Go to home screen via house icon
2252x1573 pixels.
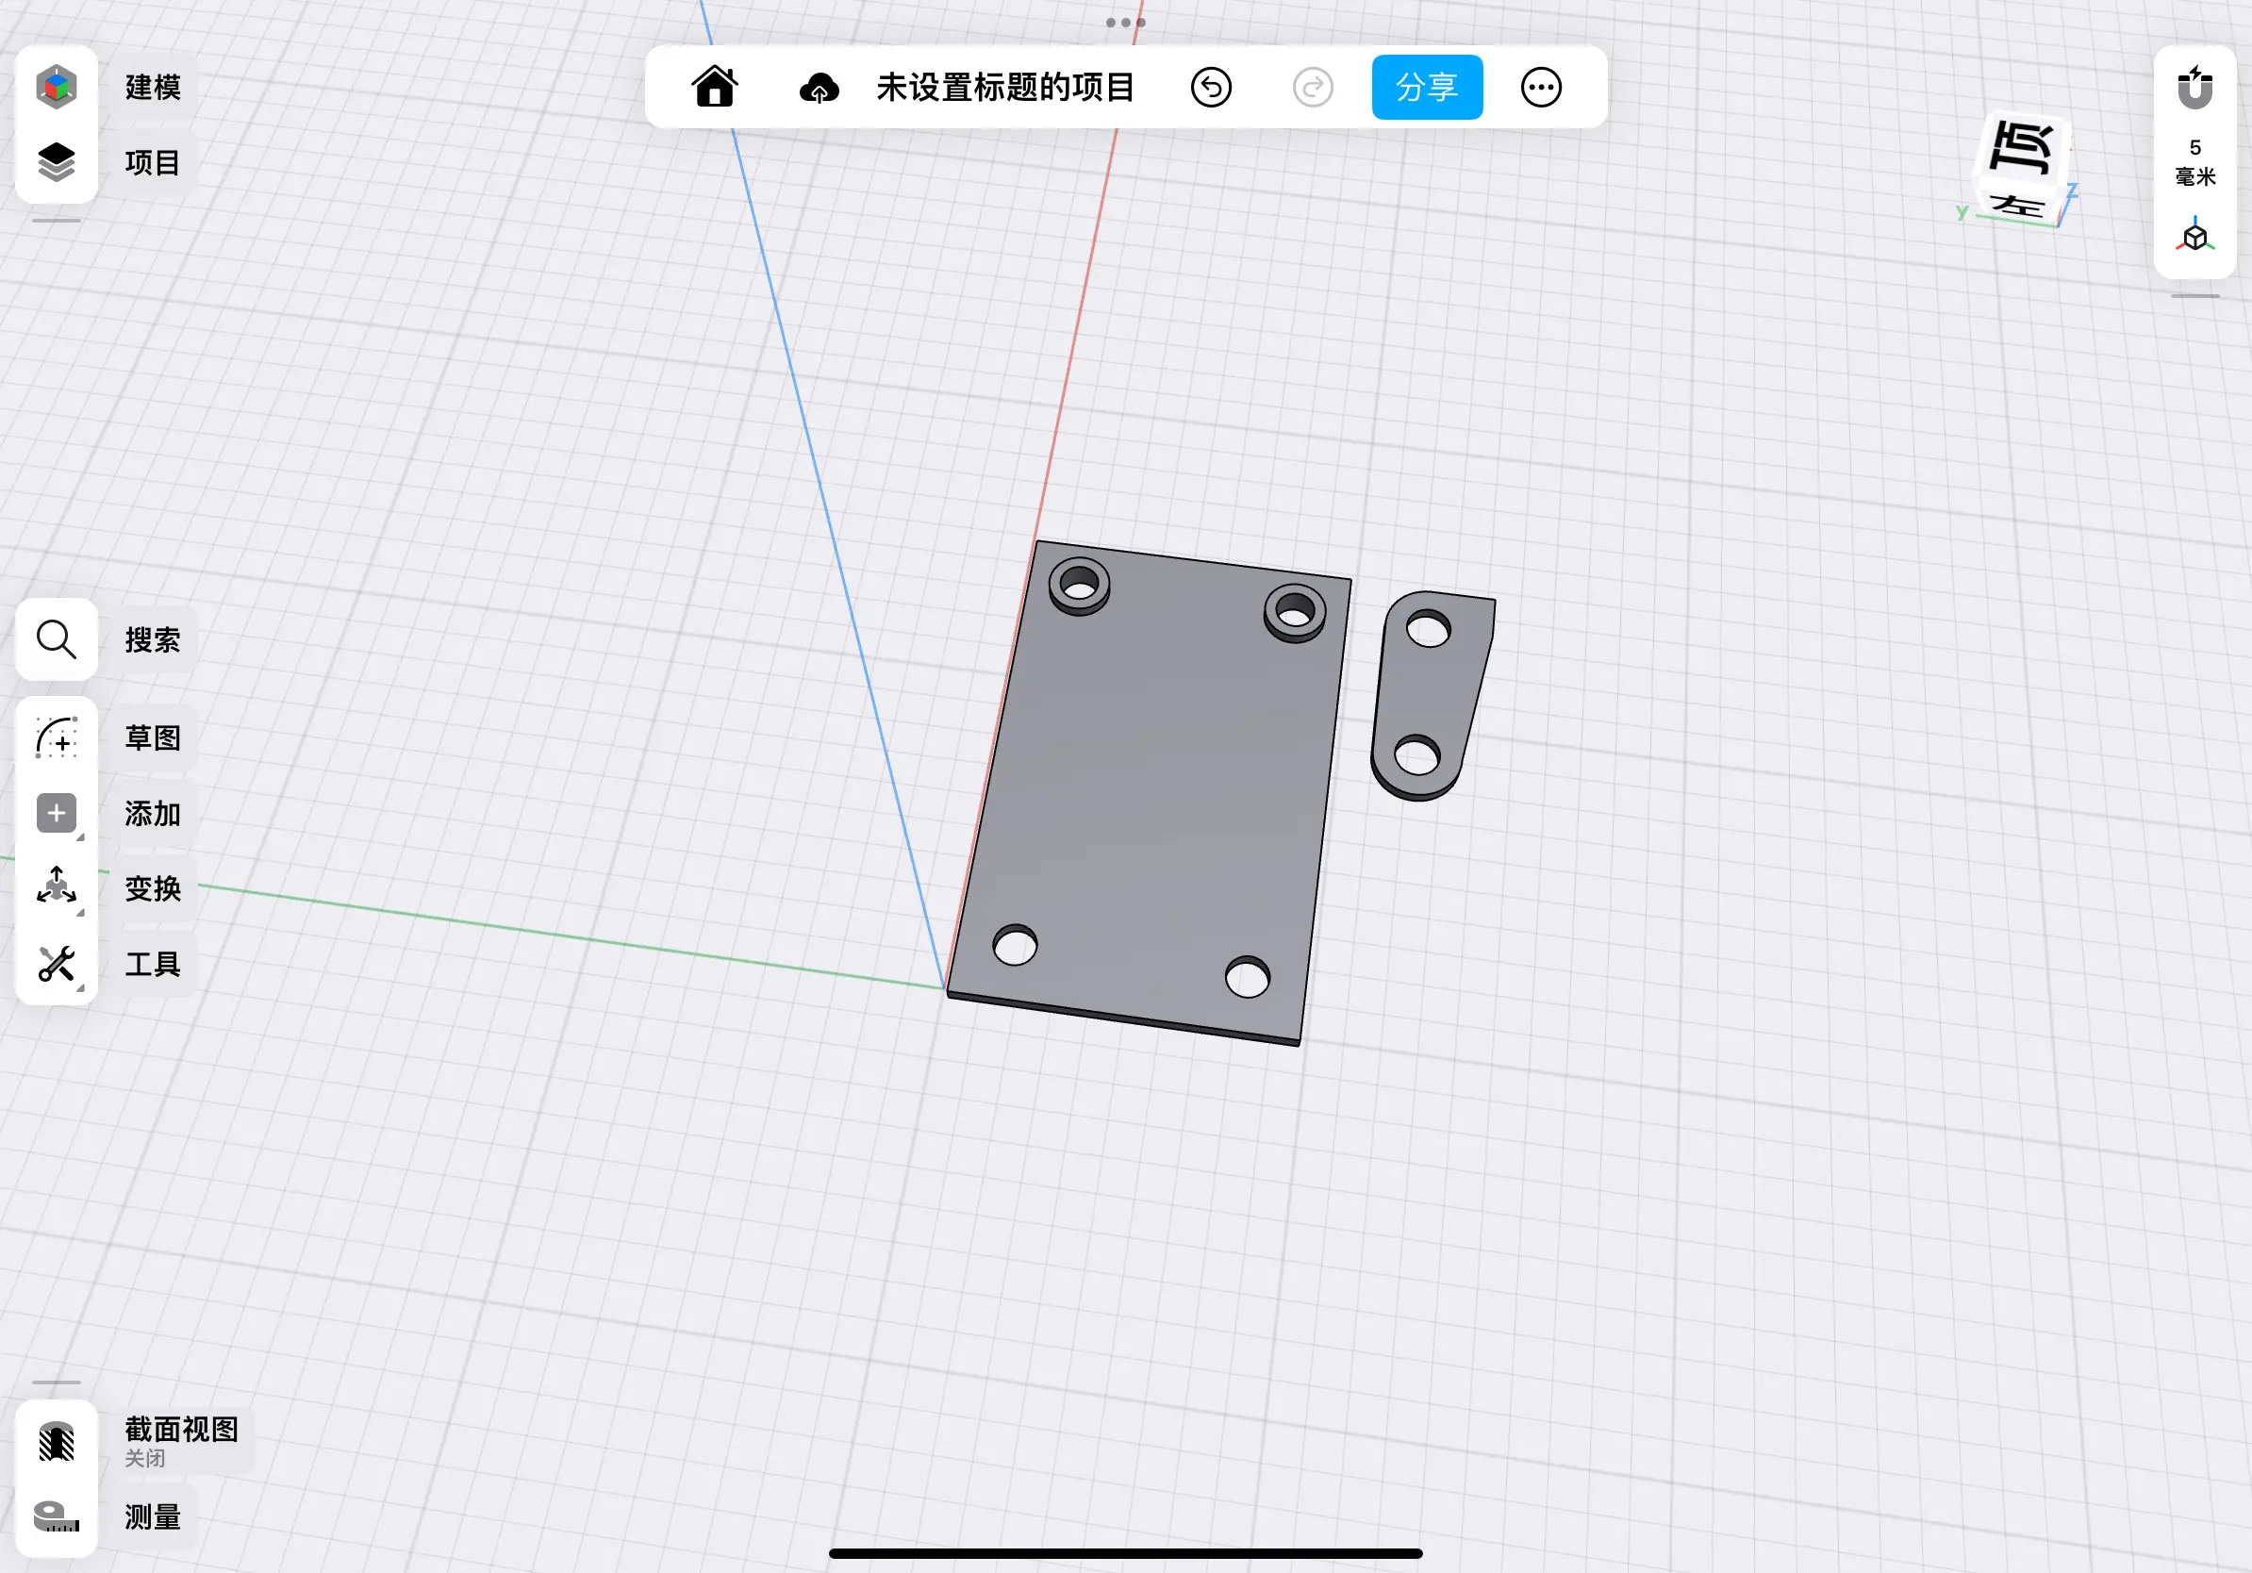pyautogui.click(x=714, y=88)
